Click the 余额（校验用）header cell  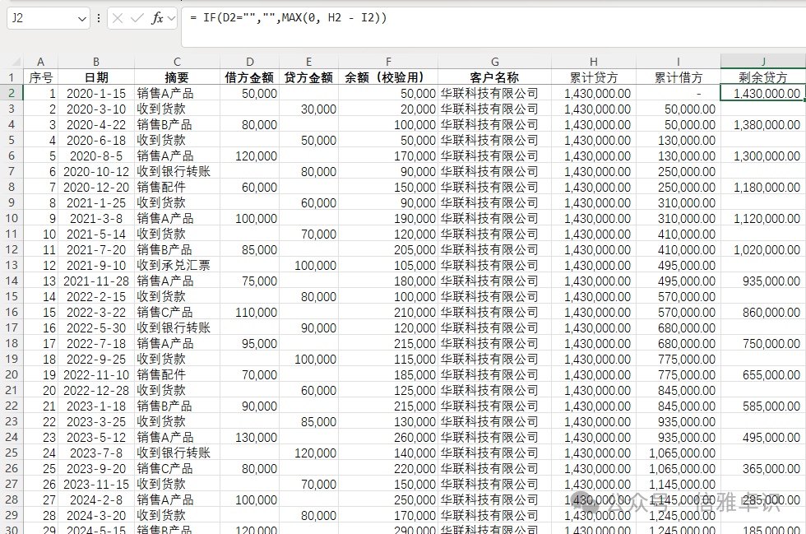click(x=388, y=77)
